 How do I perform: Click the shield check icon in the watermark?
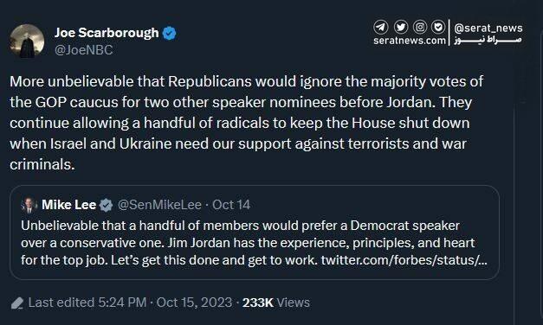point(438,27)
